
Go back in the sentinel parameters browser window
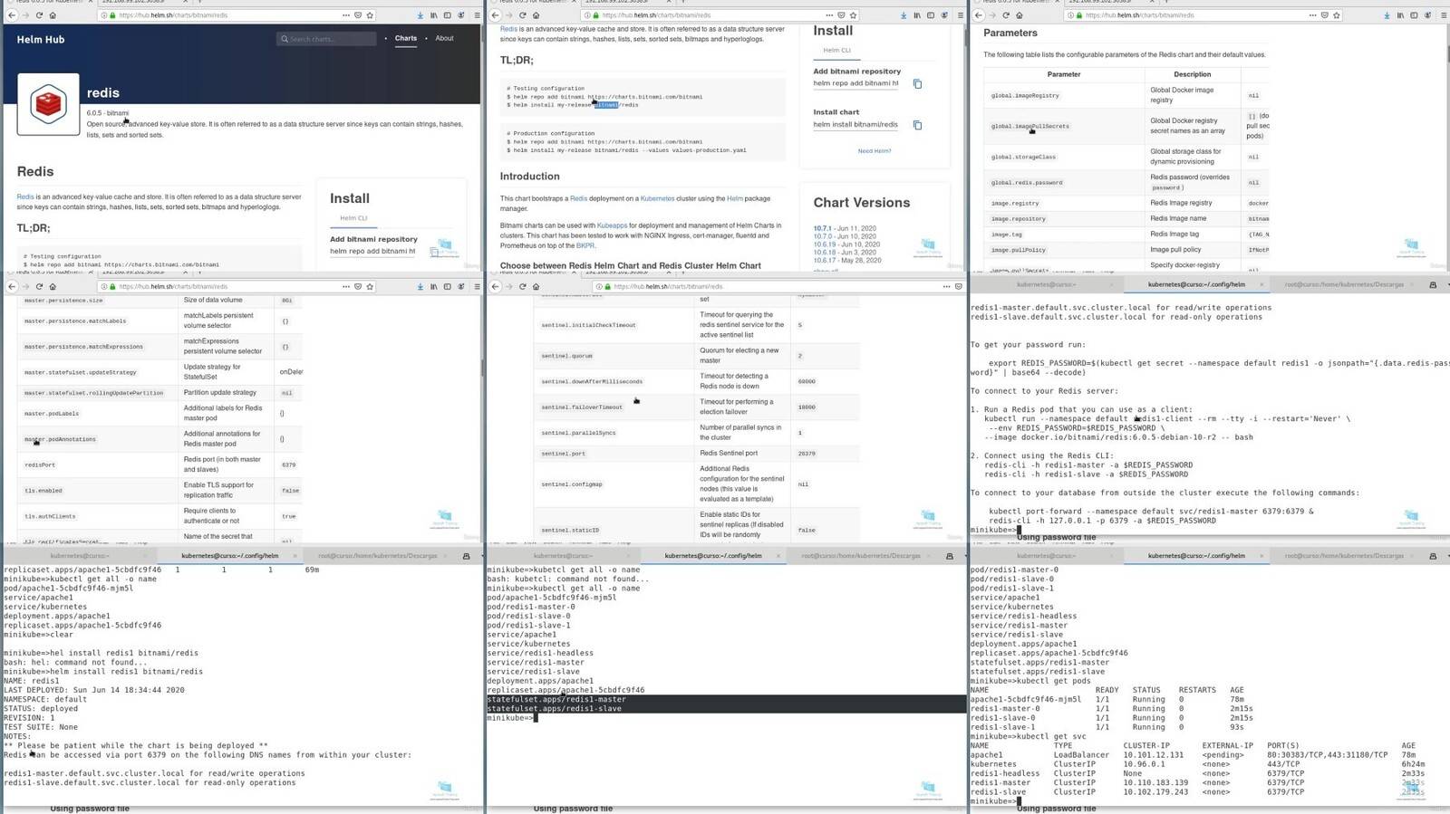click(x=495, y=286)
